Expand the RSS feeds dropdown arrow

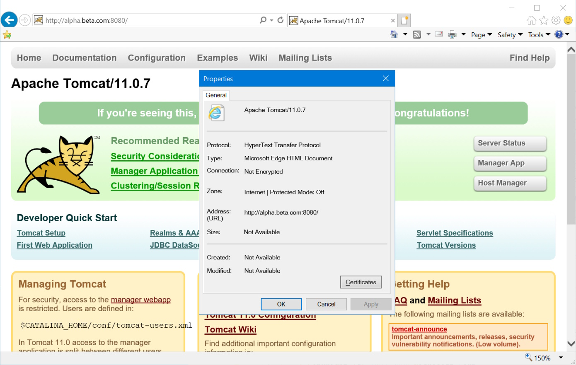point(428,34)
